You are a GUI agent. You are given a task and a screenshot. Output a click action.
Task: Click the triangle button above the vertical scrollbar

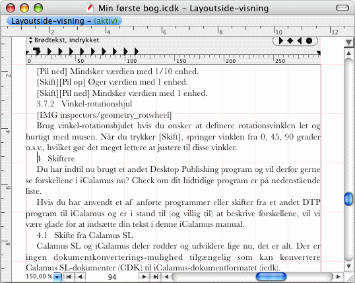[348, 42]
